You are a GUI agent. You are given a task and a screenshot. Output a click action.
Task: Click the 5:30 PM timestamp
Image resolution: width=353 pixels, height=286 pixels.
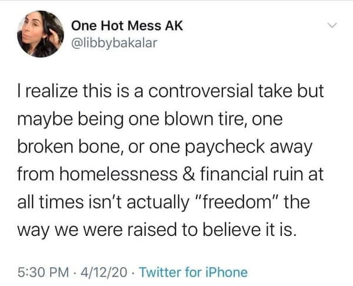tap(43, 272)
